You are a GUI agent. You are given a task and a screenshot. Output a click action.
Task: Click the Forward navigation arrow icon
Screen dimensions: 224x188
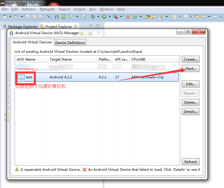pyautogui.click(x=215, y=17)
